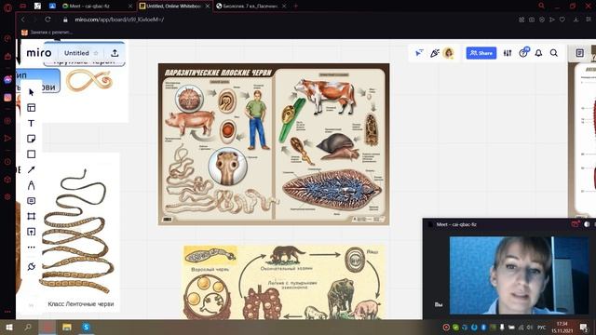Click the undo arrow below the toolbar

(31, 305)
